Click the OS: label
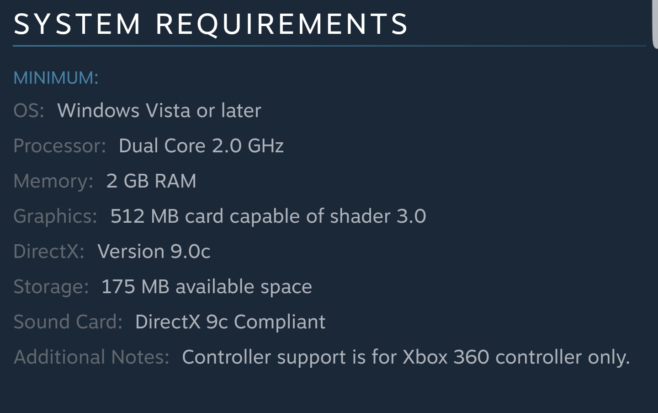658x413 pixels. pos(29,111)
